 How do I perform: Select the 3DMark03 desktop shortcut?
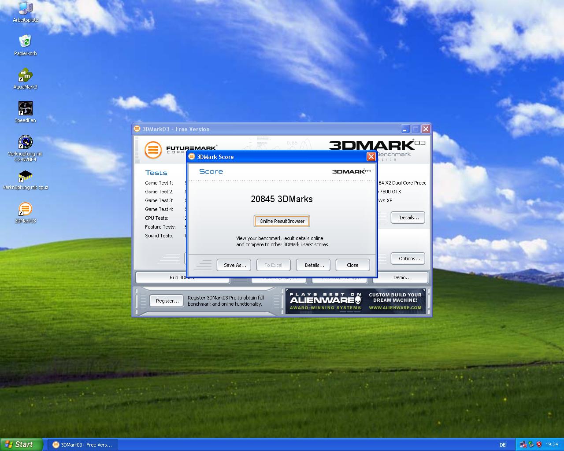pyautogui.click(x=26, y=213)
